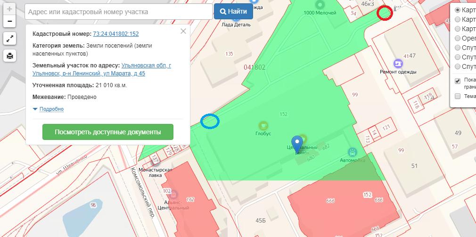Open cadastral number 73:24:041802:152 link
Screen dimensions: 476x237
[116, 34]
